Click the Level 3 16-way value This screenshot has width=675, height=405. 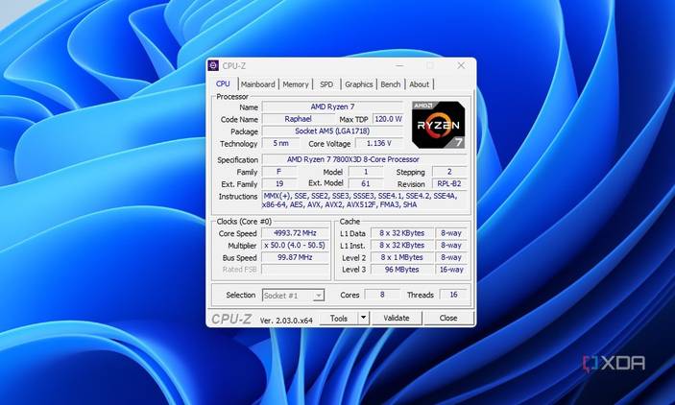(451, 270)
